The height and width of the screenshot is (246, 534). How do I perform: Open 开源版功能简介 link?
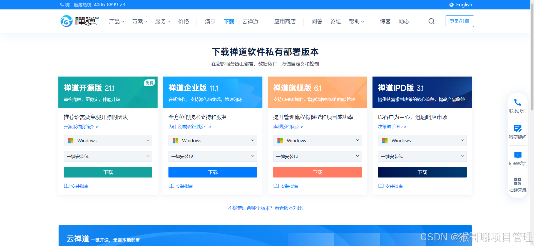click(x=81, y=126)
